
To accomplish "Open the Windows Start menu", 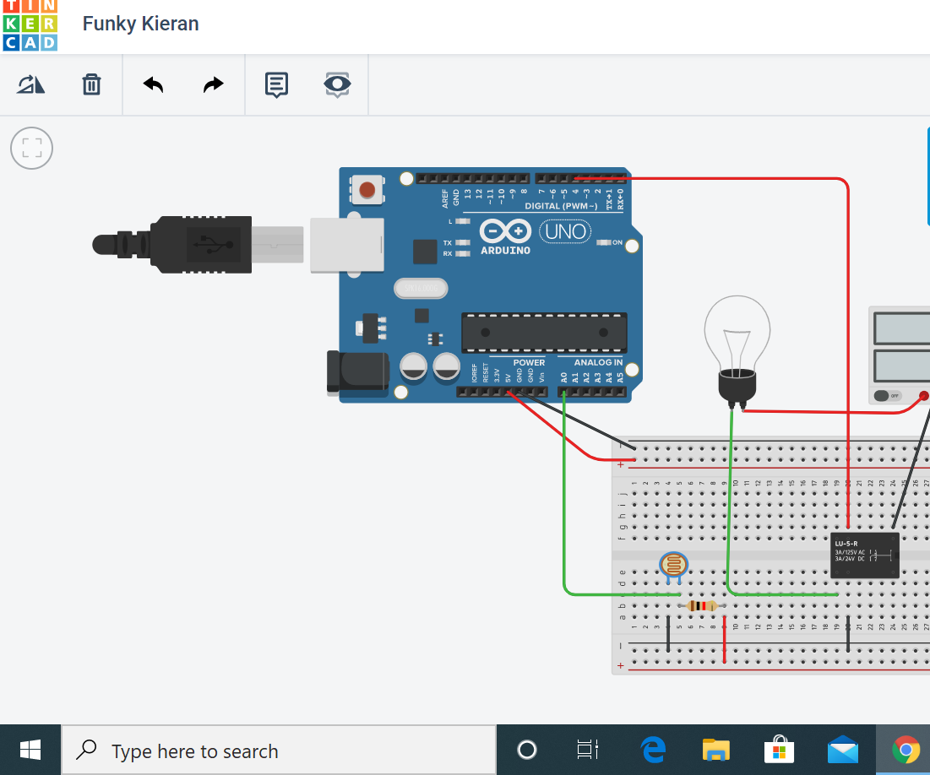I will 30,749.
